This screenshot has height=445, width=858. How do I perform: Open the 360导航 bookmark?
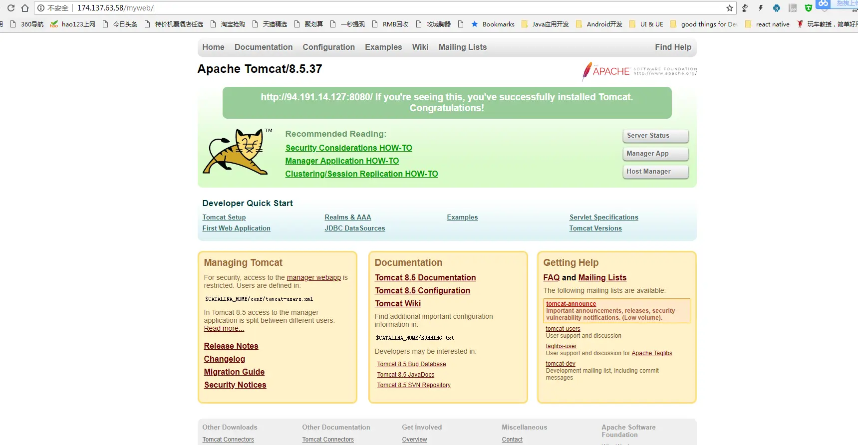tap(27, 24)
